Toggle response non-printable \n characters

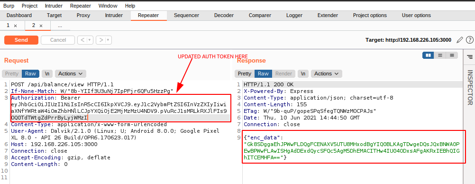(303, 74)
